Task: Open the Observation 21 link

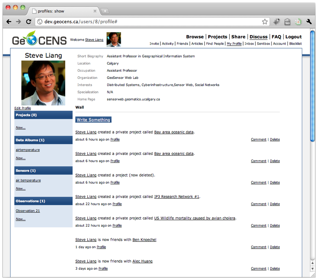Action: 28,211
